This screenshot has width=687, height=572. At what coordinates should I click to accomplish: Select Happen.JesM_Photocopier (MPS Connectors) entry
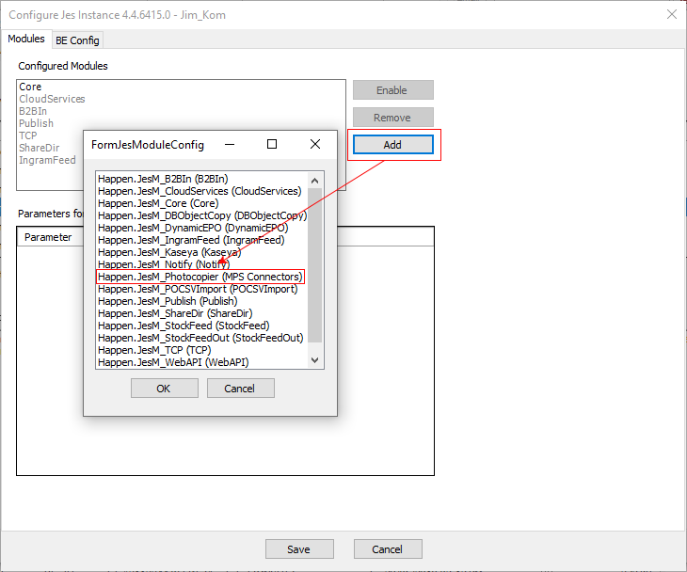200,277
